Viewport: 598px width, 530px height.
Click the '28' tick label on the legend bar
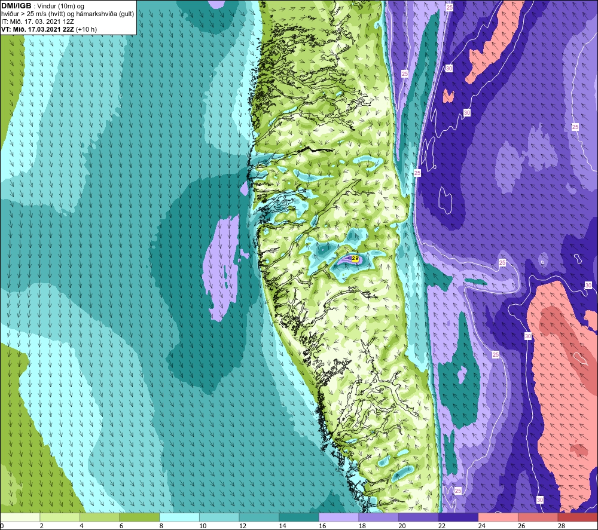tap(562, 526)
